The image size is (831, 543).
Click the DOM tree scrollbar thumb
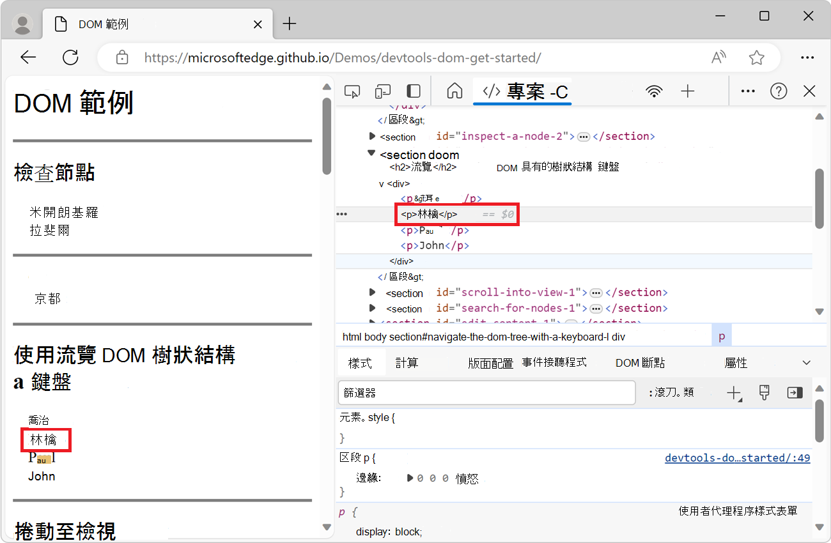pyautogui.click(x=819, y=199)
